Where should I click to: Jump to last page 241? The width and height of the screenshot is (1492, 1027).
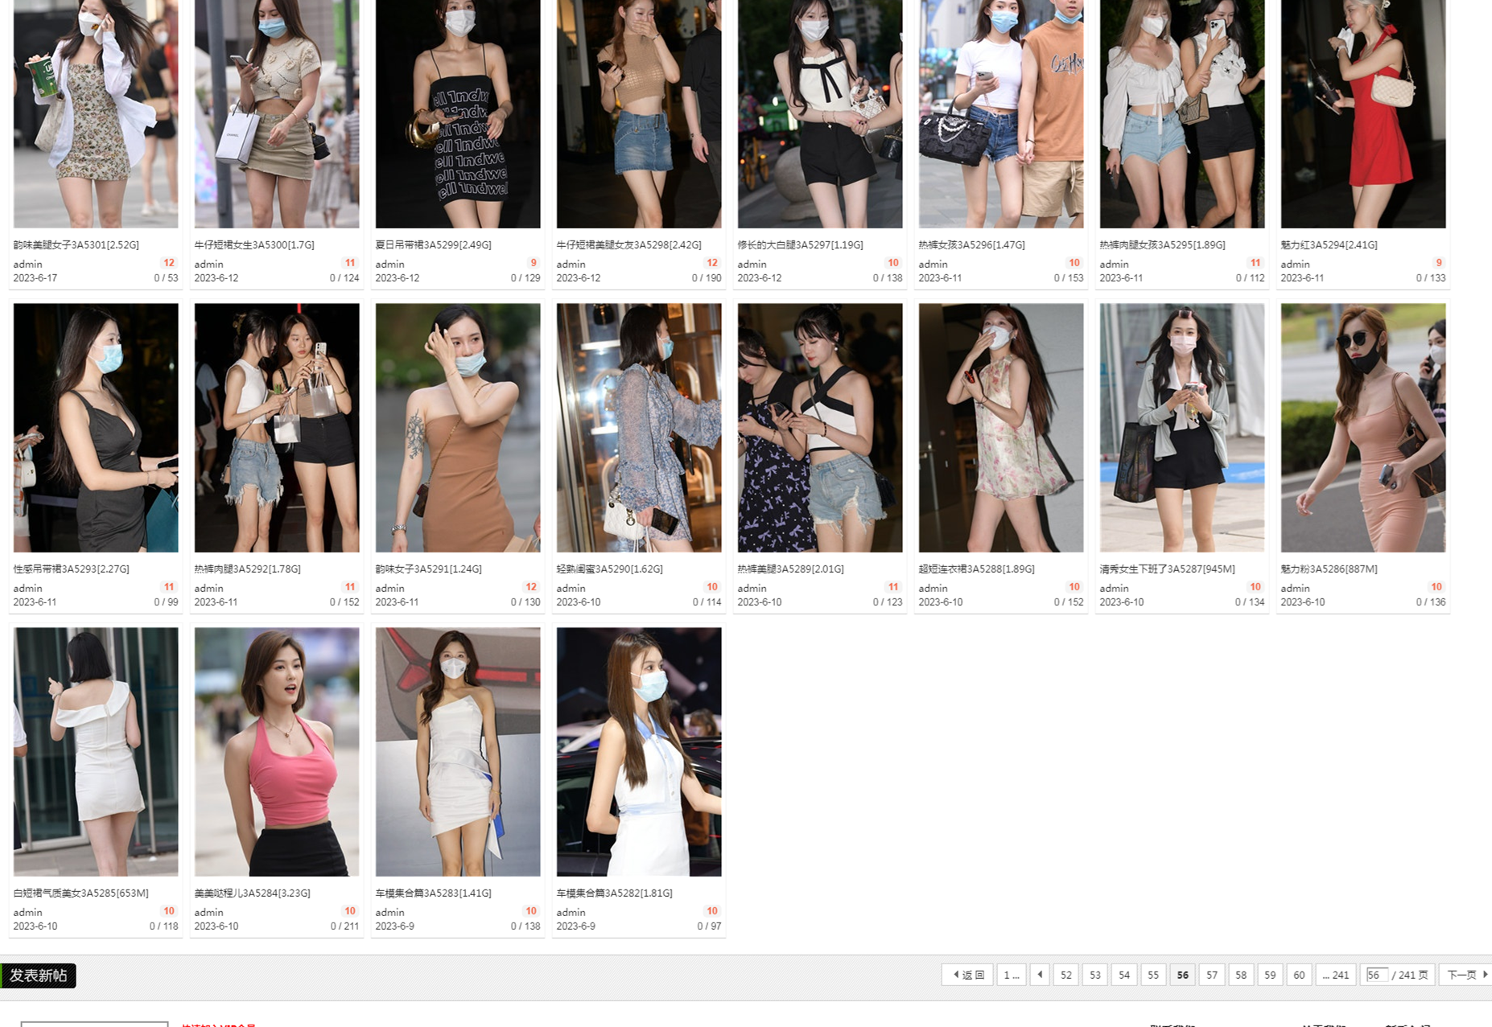[1336, 975]
